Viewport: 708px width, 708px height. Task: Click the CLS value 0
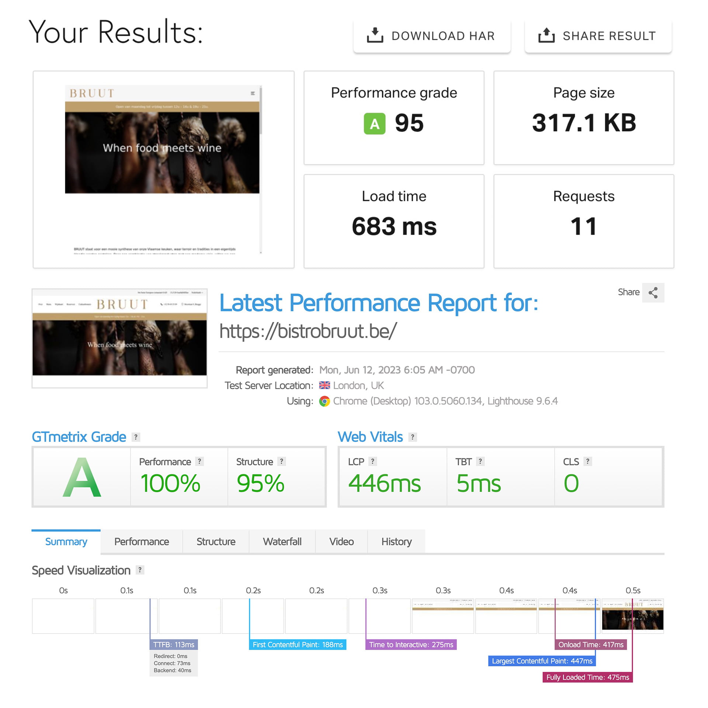pos(571,483)
